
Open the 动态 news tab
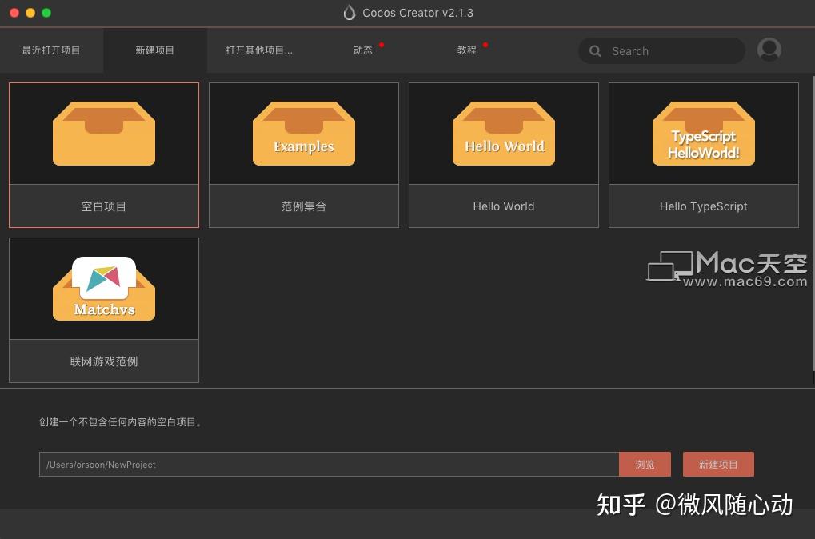click(362, 50)
